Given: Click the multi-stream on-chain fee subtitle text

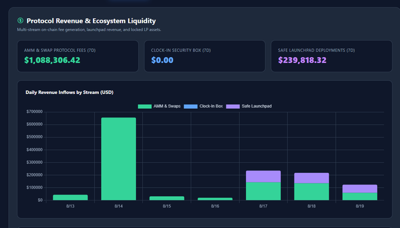Looking at the screenshot, I should pyautogui.click(x=89, y=30).
